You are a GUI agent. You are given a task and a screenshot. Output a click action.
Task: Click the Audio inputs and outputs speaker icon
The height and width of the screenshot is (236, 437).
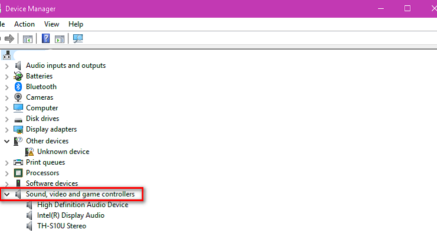click(x=18, y=65)
